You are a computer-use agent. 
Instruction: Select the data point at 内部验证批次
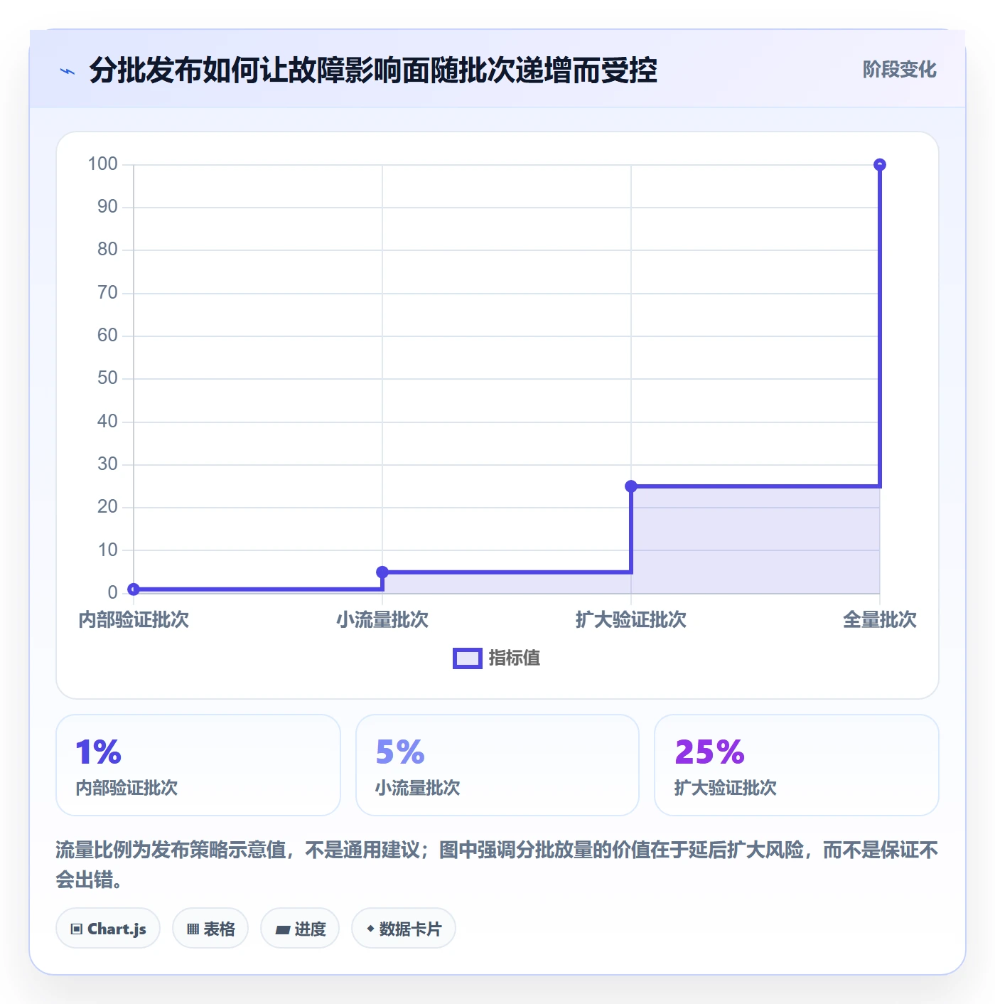tap(134, 589)
